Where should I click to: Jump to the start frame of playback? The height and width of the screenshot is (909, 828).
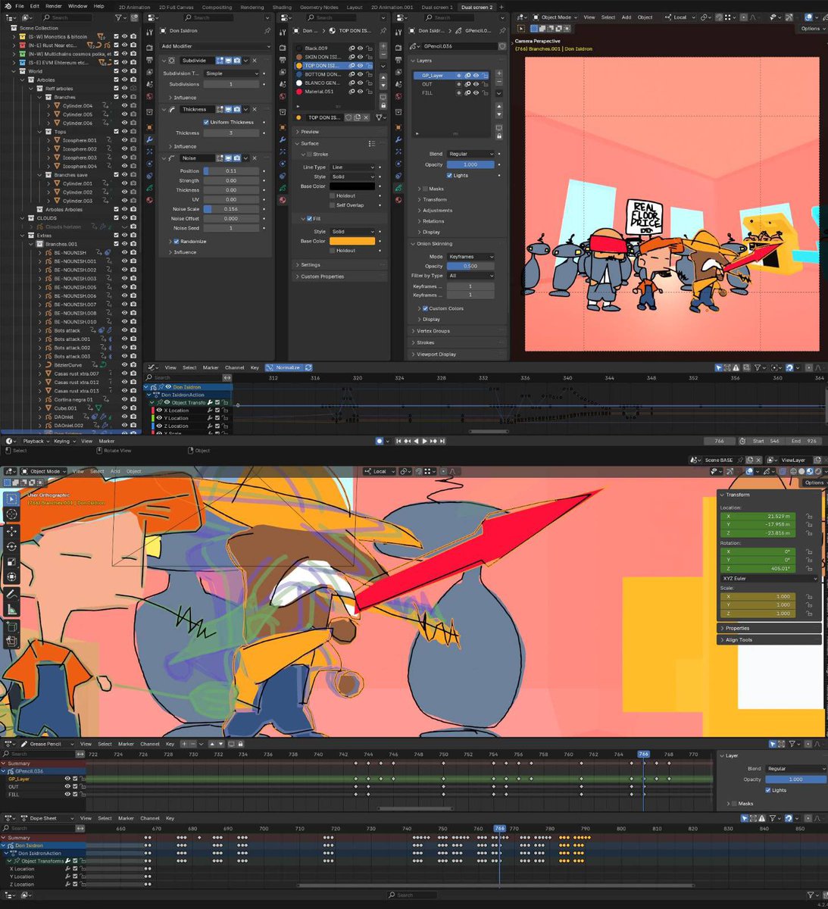[398, 441]
